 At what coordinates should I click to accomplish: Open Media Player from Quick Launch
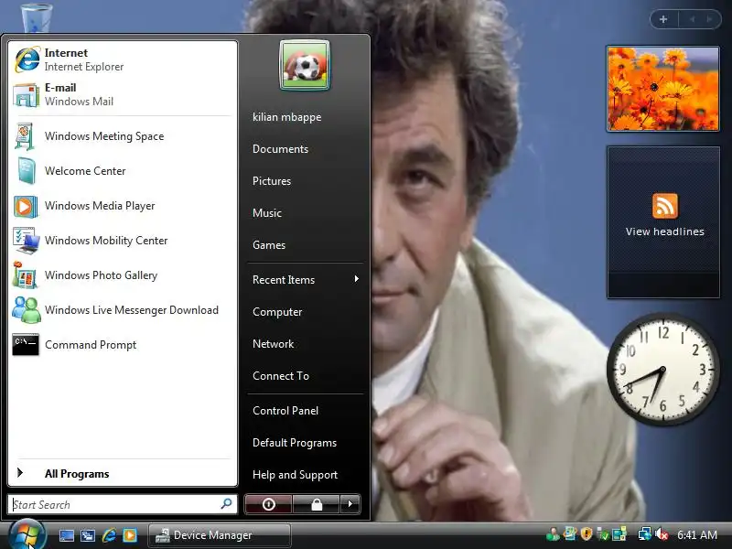(x=130, y=535)
